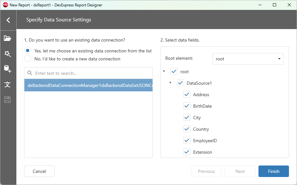This screenshot has height=185, width=297.
Task: Collapse the DataSource1 tree node
Action: [170, 83]
